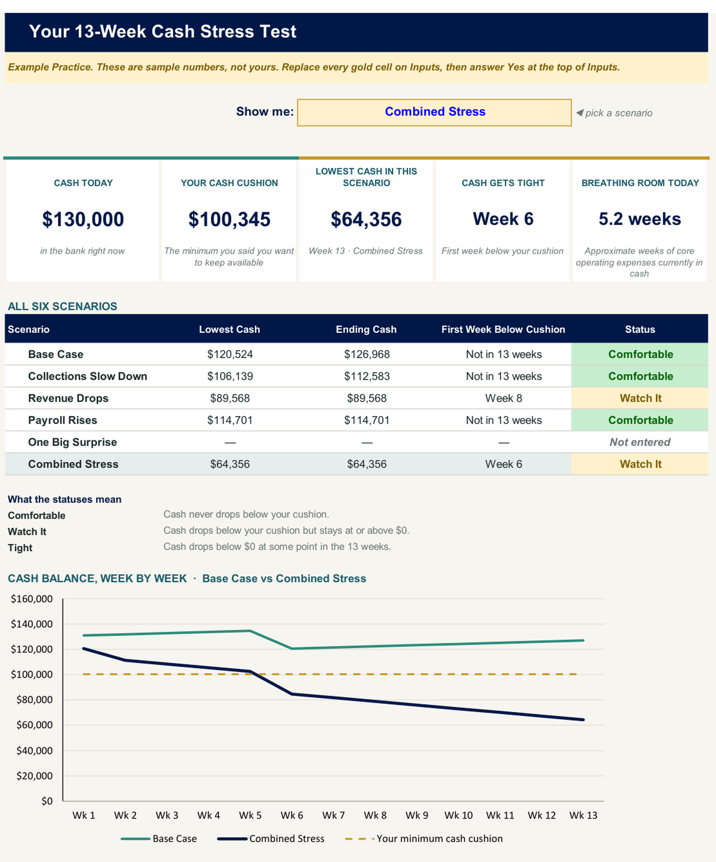Click the Base Case legend entry
This screenshot has height=862, width=716.
pos(159,838)
